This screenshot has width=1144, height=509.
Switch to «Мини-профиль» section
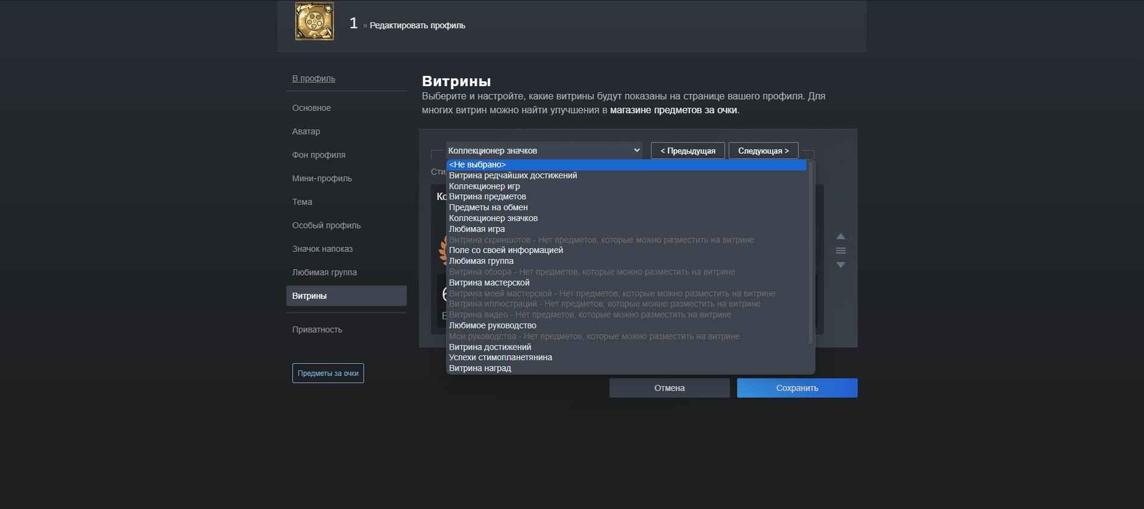click(347, 178)
